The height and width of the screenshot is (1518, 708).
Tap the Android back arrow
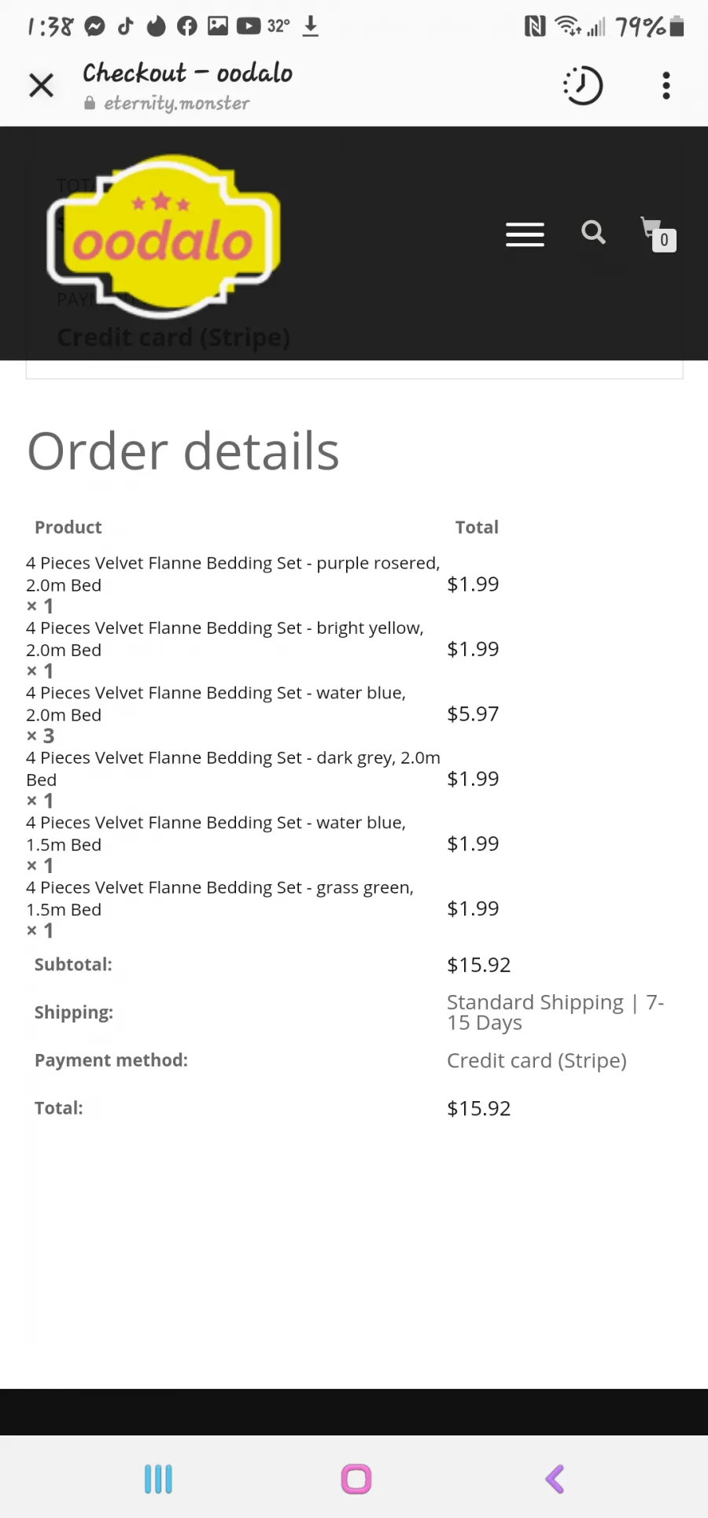[x=555, y=1479]
